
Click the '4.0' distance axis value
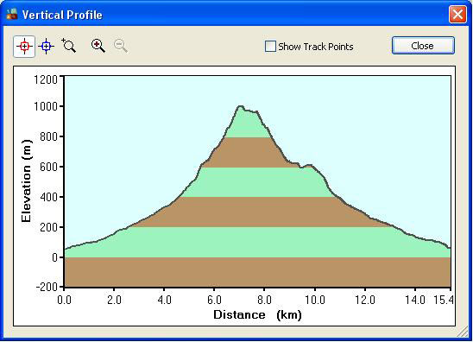click(164, 300)
